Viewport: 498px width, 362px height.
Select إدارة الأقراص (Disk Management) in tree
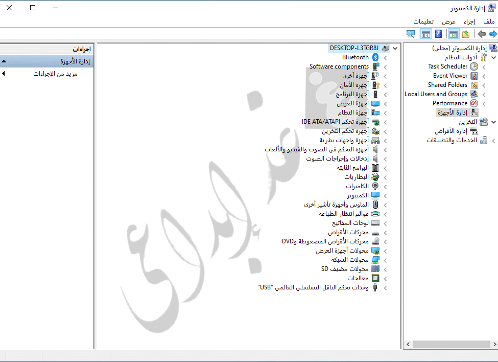pos(448,131)
